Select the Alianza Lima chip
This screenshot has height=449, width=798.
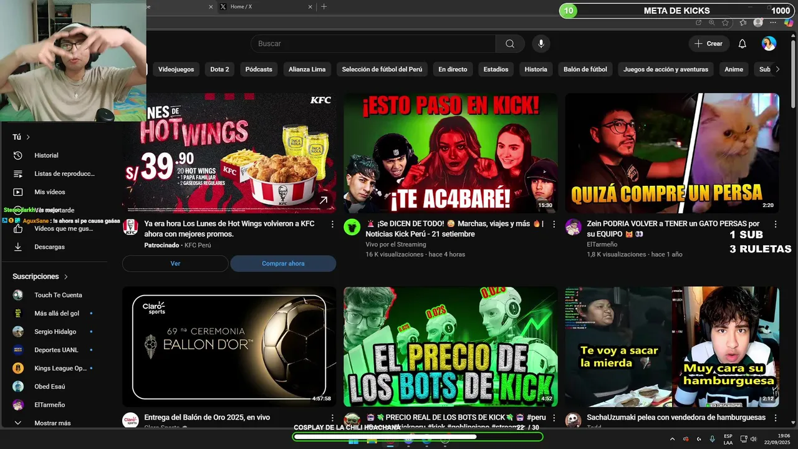307,69
